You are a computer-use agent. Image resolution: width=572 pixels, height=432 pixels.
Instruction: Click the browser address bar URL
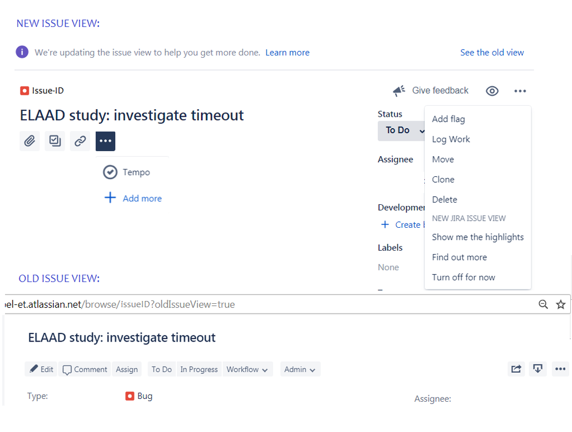point(120,304)
